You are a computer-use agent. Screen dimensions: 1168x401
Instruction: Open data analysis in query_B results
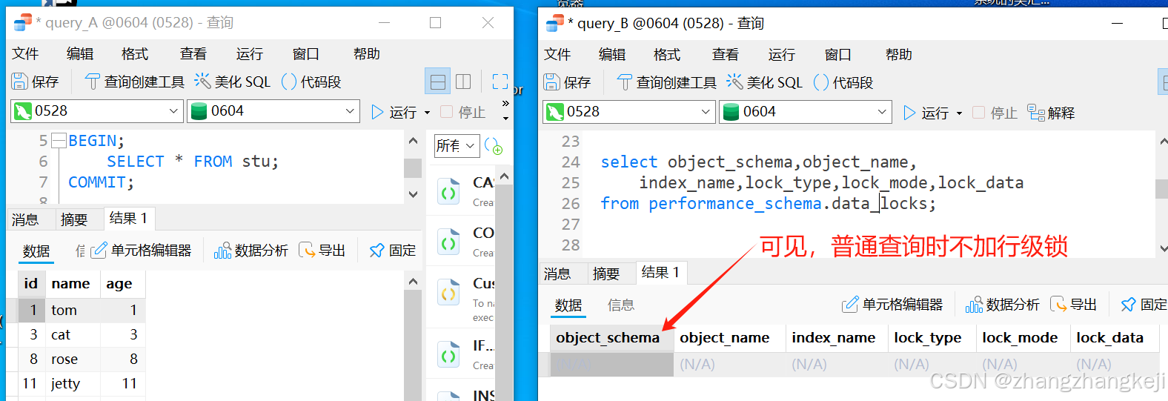click(1002, 305)
